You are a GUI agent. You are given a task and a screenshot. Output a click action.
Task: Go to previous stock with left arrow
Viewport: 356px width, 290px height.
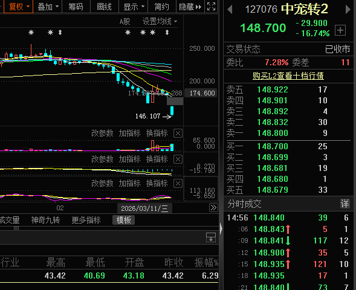pos(230,10)
